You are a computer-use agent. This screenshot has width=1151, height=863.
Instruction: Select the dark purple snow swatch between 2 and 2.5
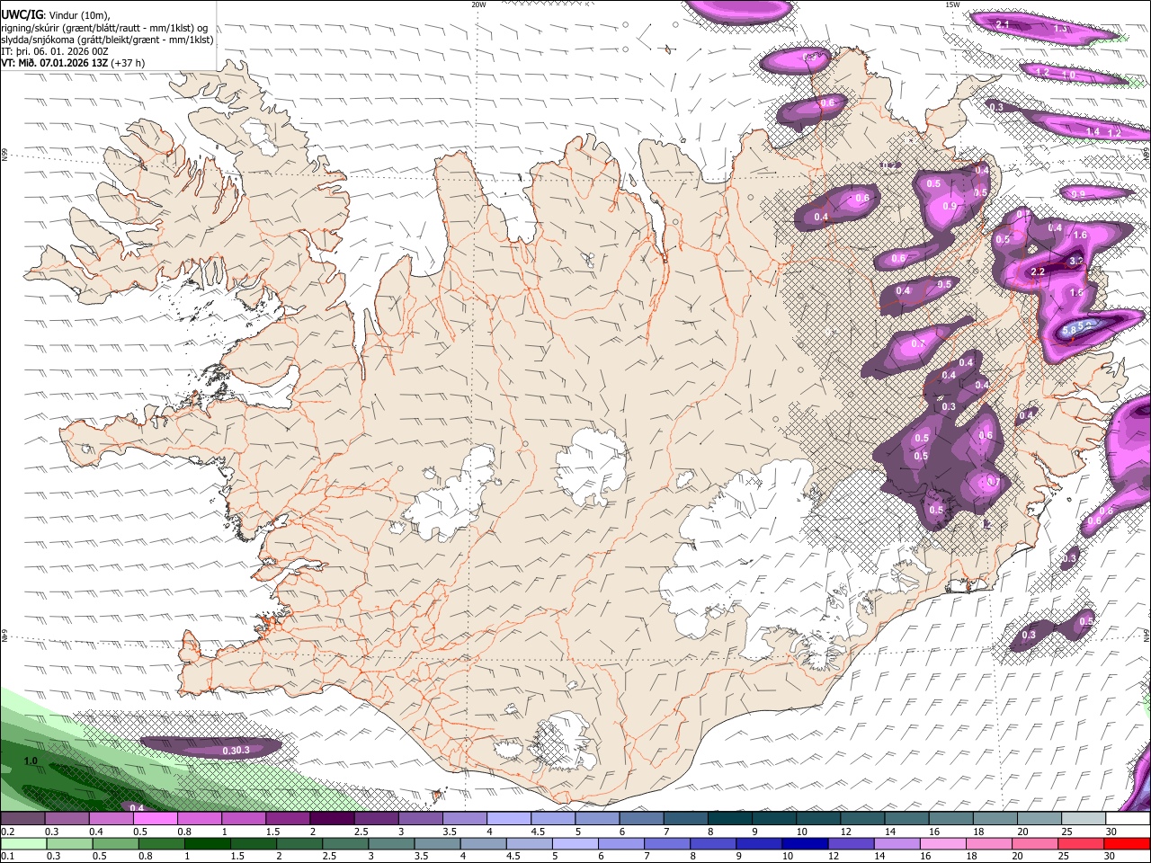(x=332, y=819)
